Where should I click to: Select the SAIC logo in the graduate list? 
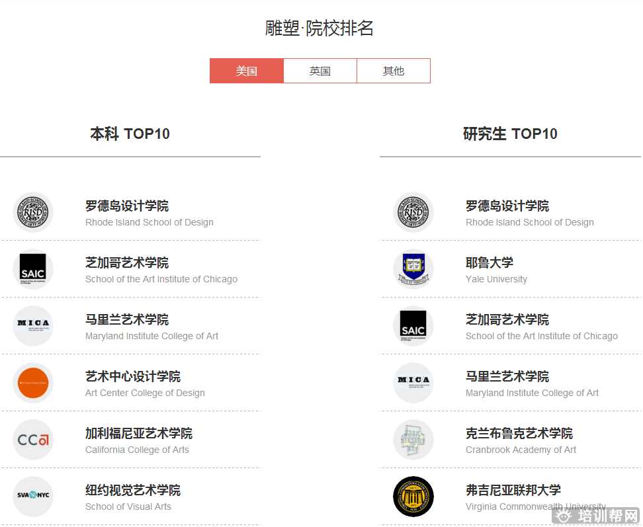(x=413, y=326)
